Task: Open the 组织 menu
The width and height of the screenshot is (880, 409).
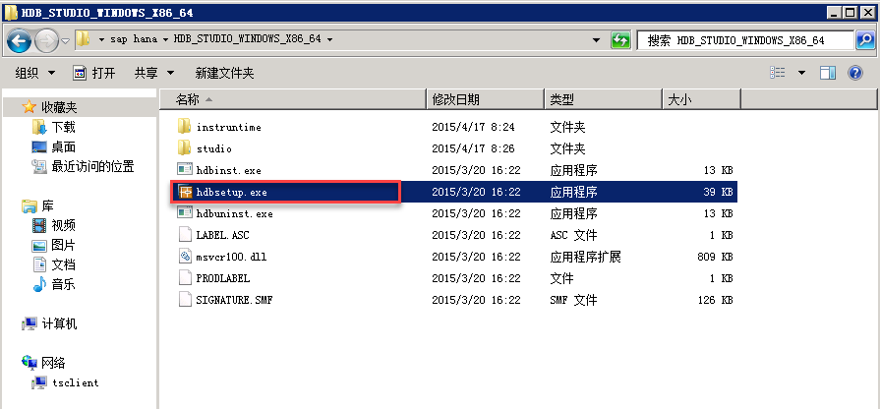Action: click(x=34, y=73)
